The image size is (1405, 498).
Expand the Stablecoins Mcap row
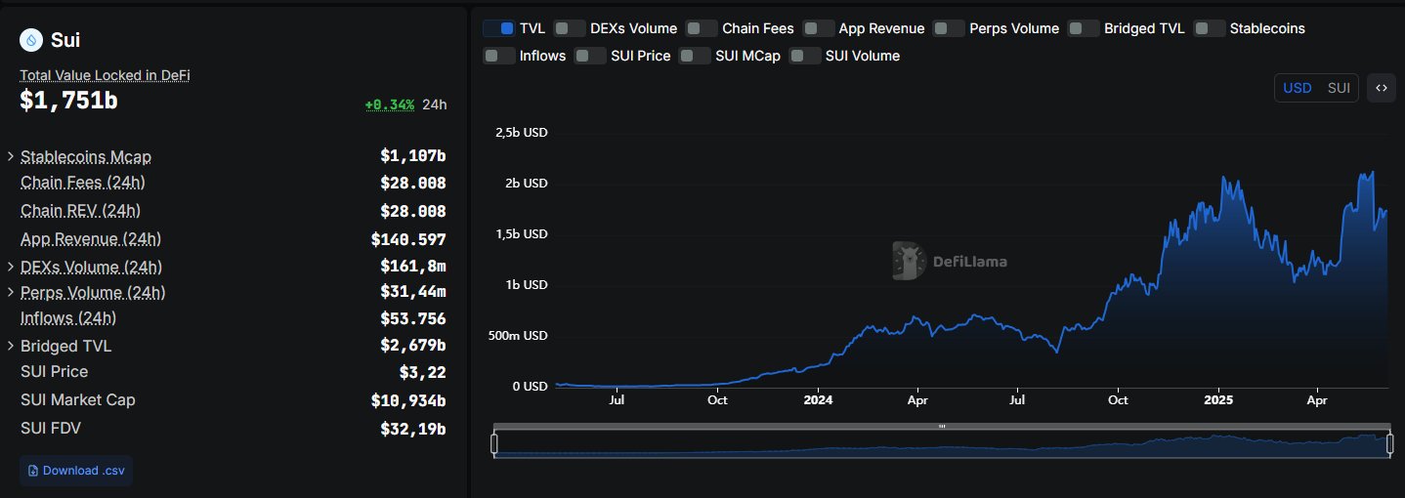coord(11,156)
